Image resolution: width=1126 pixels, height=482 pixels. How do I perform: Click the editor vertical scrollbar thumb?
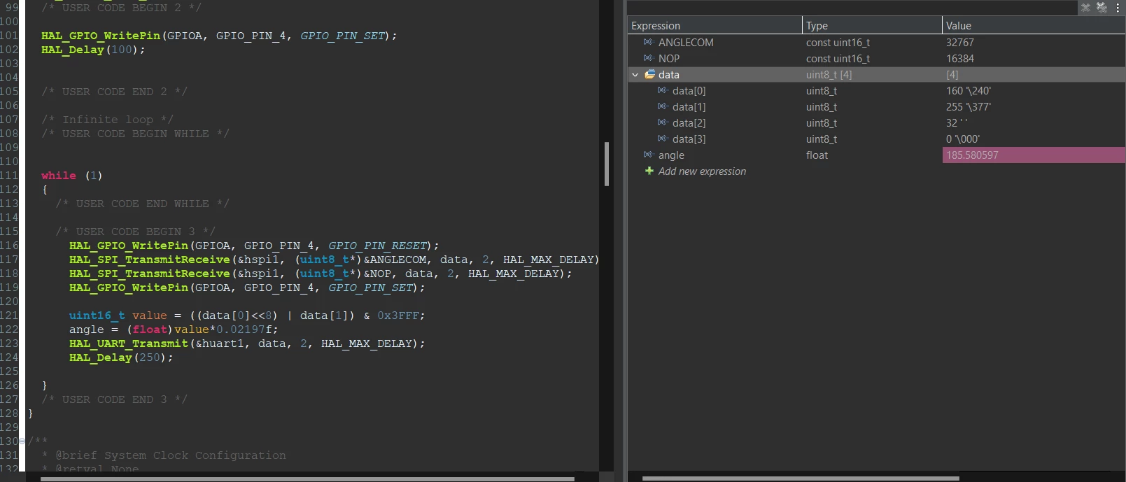607,164
